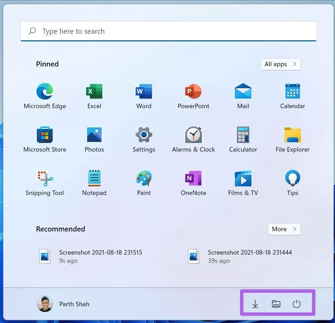
Task: Launch the Calendar app
Action: [292, 91]
